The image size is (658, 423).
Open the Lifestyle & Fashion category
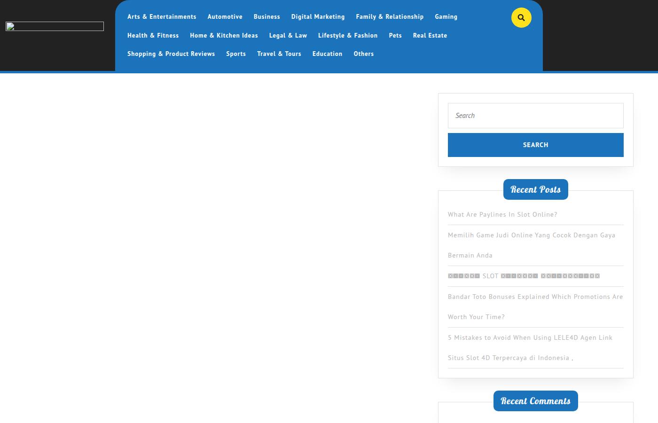(348, 35)
